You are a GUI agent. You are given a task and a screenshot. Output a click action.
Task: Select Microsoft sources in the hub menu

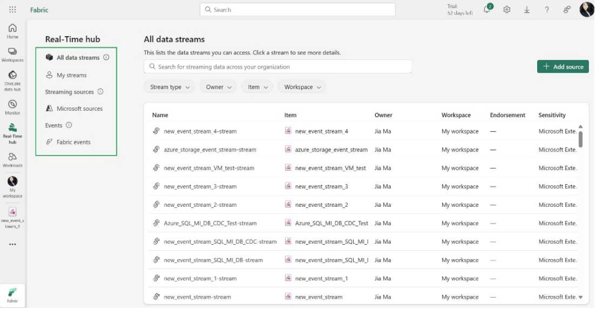point(79,108)
